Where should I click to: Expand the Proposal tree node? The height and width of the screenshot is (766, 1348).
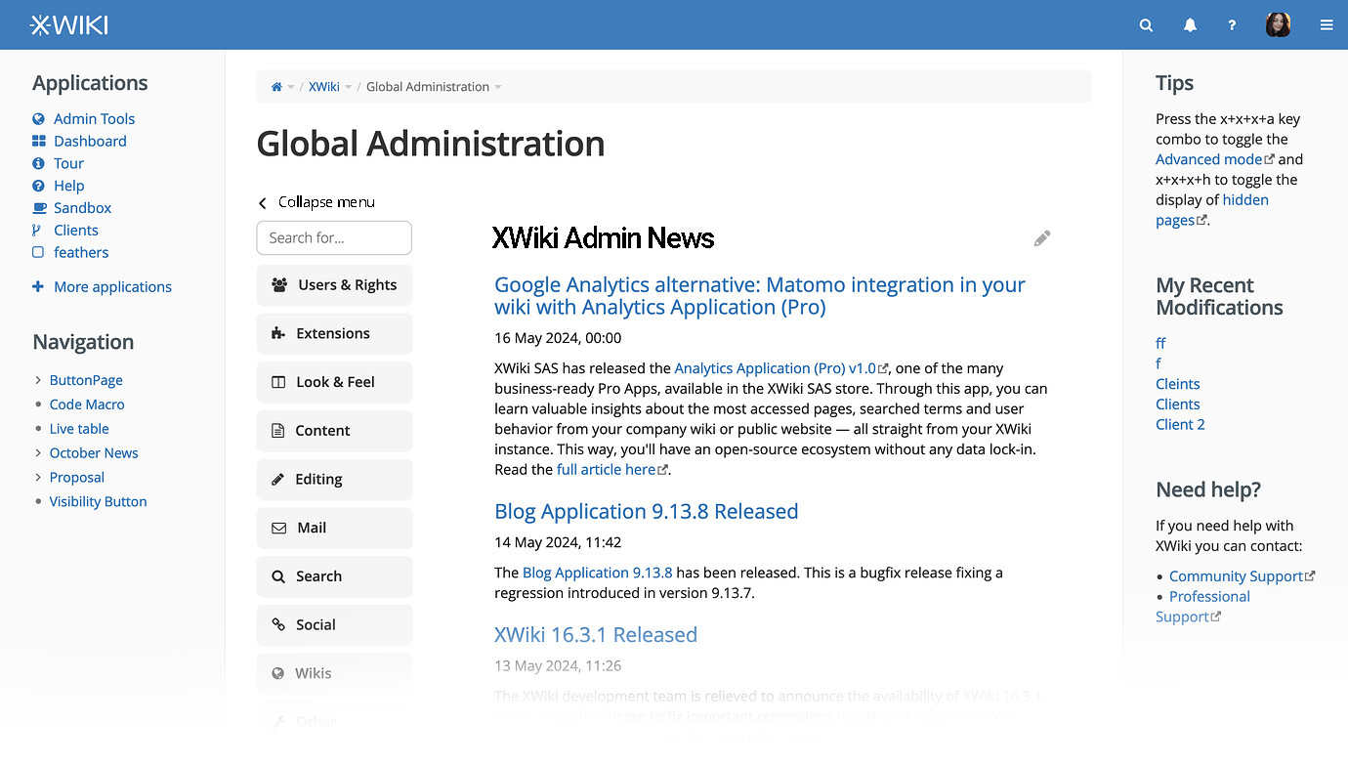pos(38,478)
